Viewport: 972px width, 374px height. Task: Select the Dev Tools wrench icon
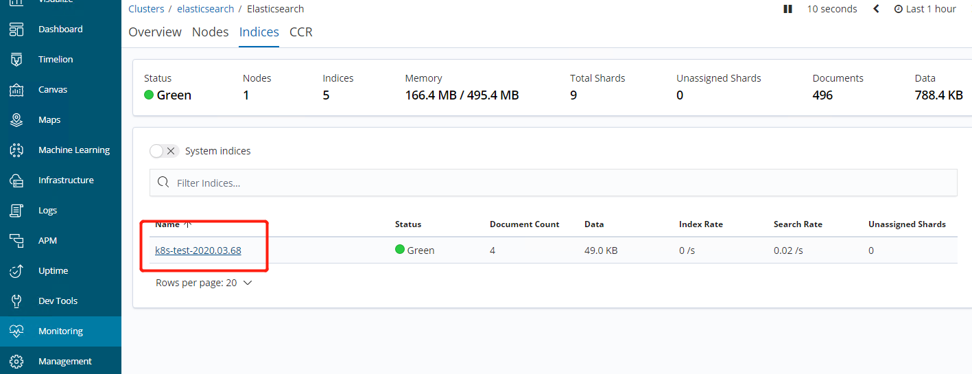point(16,301)
